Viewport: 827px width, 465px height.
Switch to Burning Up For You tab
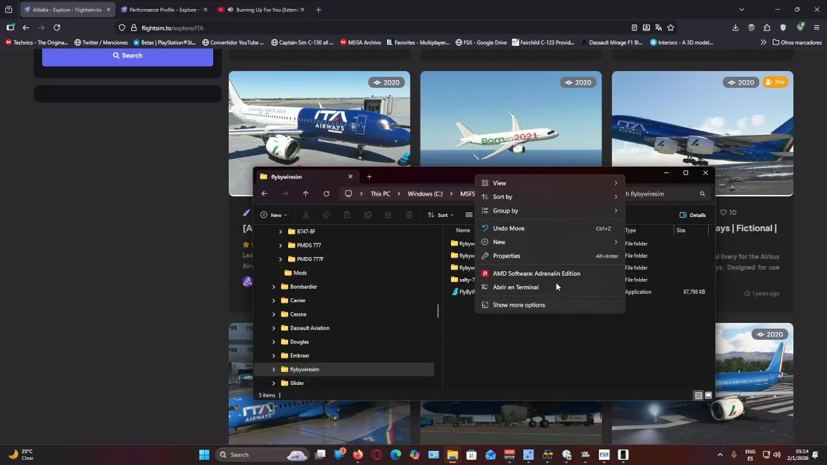(262, 10)
